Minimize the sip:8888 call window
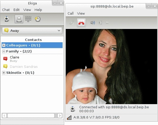The width and height of the screenshot is (158, 125). tap(149, 7)
